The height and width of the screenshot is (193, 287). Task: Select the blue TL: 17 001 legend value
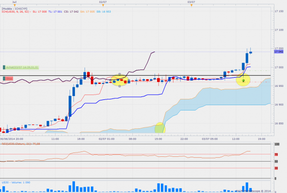[55, 12]
